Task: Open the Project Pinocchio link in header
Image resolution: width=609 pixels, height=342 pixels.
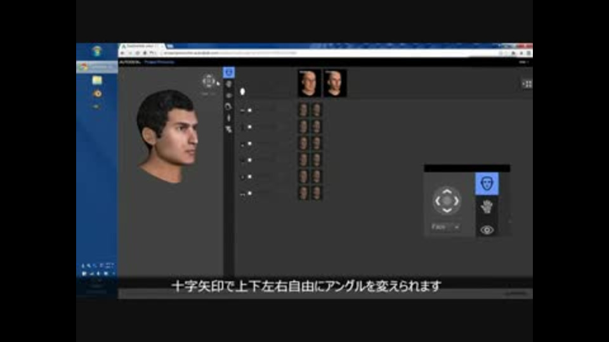Action: coord(159,62)
